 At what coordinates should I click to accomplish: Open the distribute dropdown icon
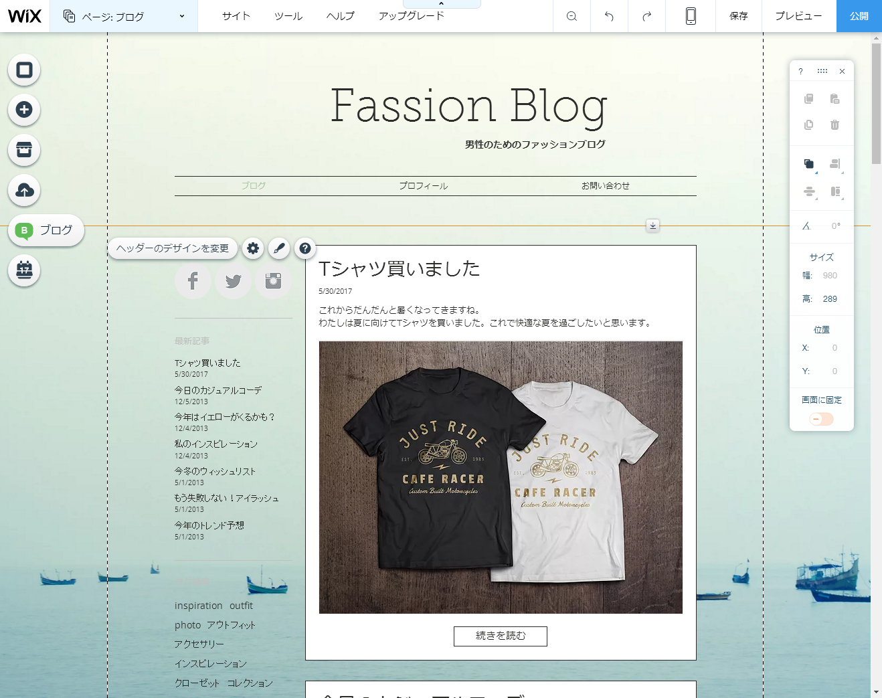click(809, 192)
